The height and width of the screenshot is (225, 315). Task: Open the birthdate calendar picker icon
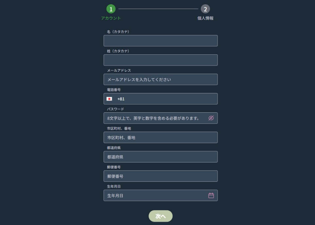click(211, 196)
